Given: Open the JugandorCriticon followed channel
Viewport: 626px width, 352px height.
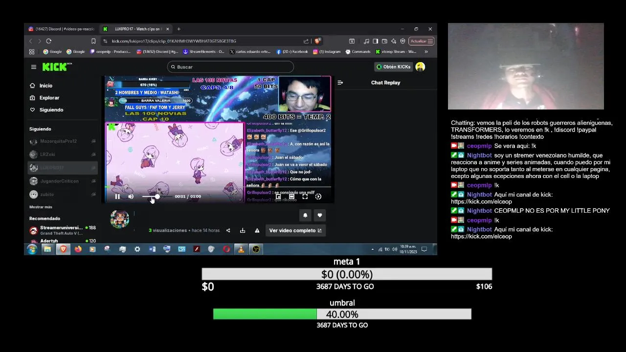Looking at the screenshot, I should coord(63,181).
